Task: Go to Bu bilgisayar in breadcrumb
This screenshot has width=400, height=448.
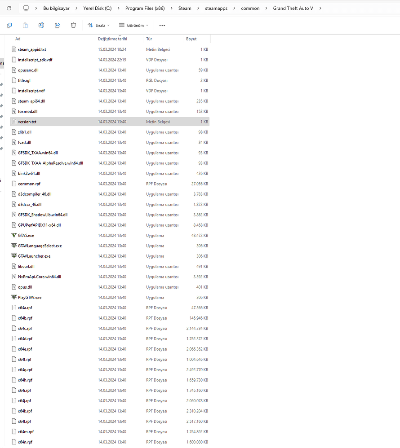Action: pos(56,8)
